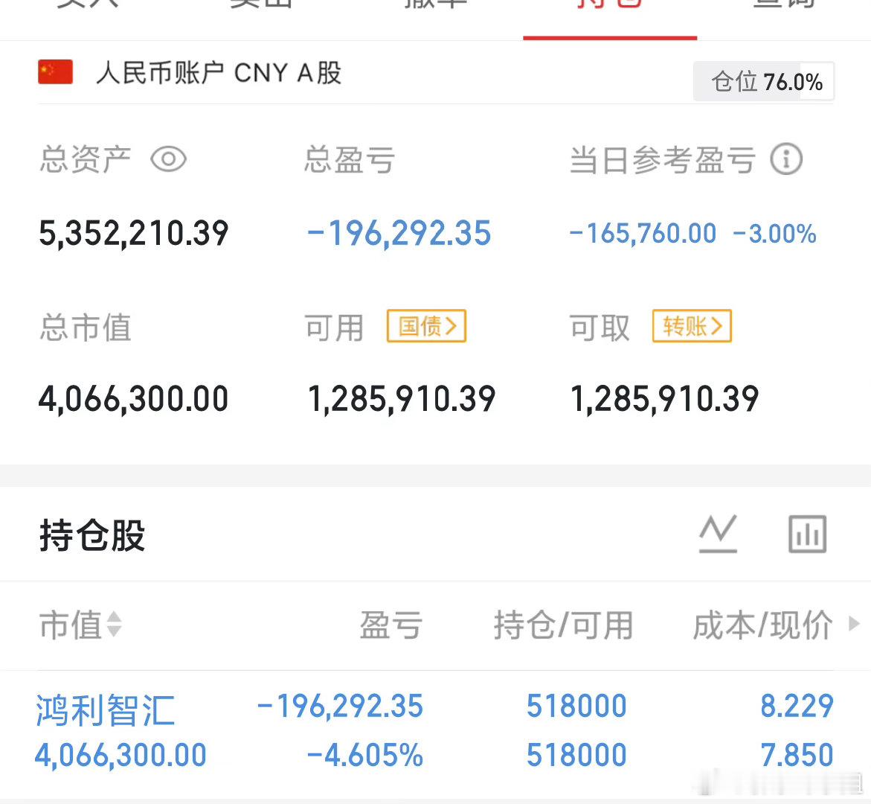Screen dimensions: 871x804
Task: Toggle the eye icon to hide 总资产
Action: coord(170,159)
